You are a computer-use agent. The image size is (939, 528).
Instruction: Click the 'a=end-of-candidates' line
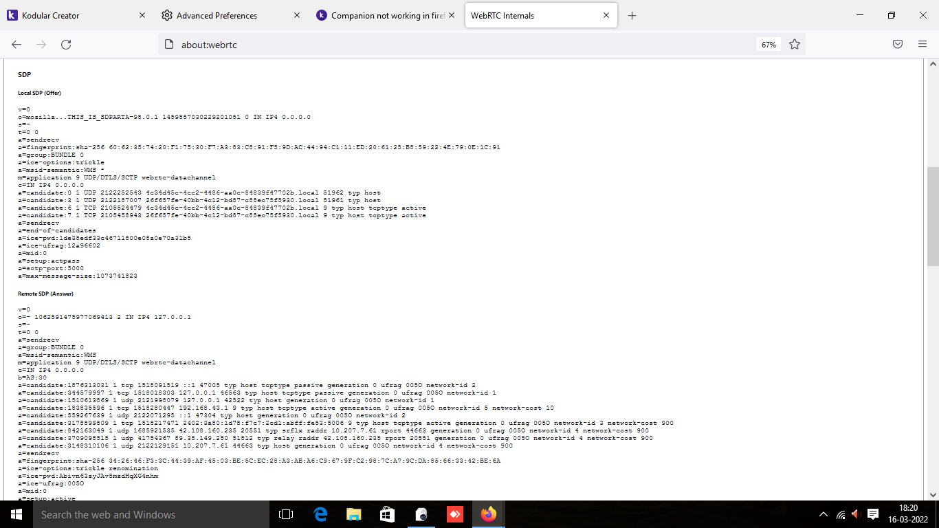coord(57,230)
